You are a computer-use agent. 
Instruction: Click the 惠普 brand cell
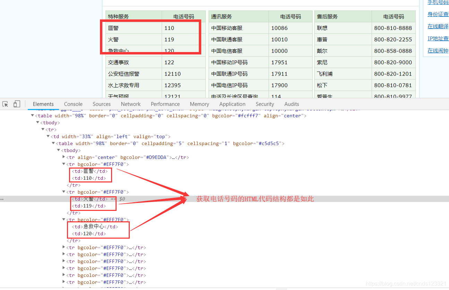[343, 39]
